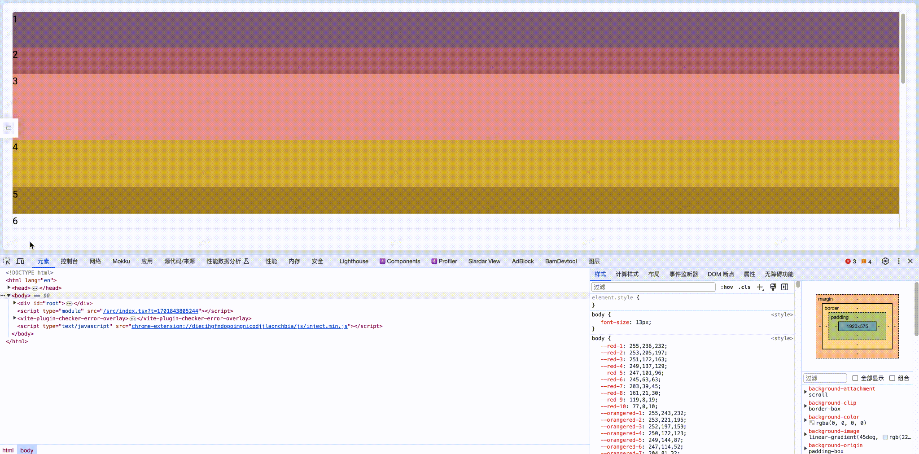This screenshot has width=919, height=454.
Task: Switch to the 控制台 tab
Action: tap(69, 261)
